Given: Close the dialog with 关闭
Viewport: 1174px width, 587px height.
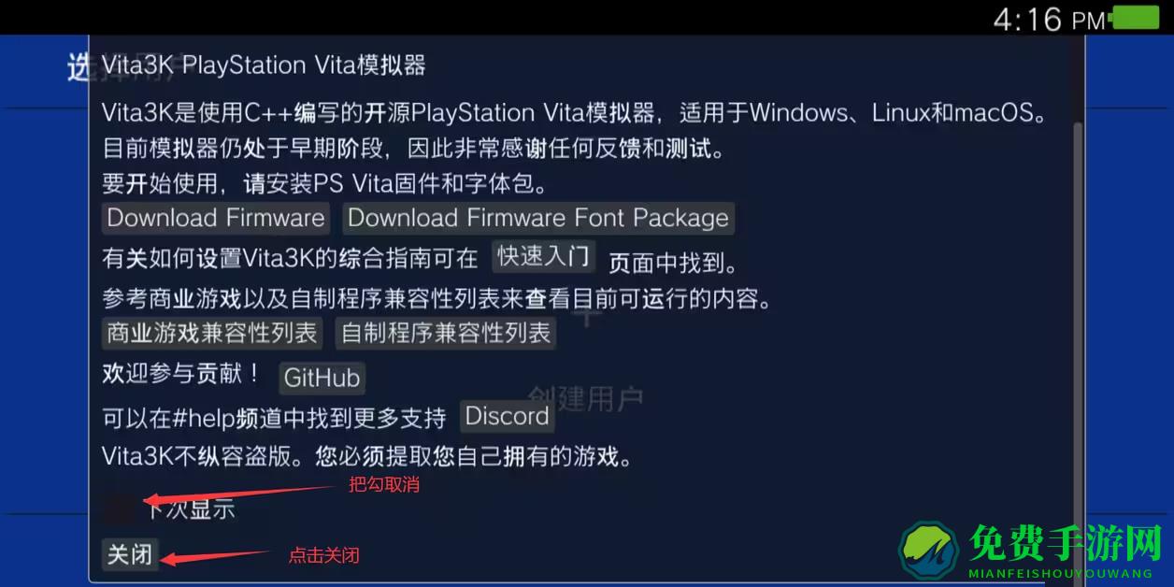Looking at the screenshot, I should click(x=129, y=554).
